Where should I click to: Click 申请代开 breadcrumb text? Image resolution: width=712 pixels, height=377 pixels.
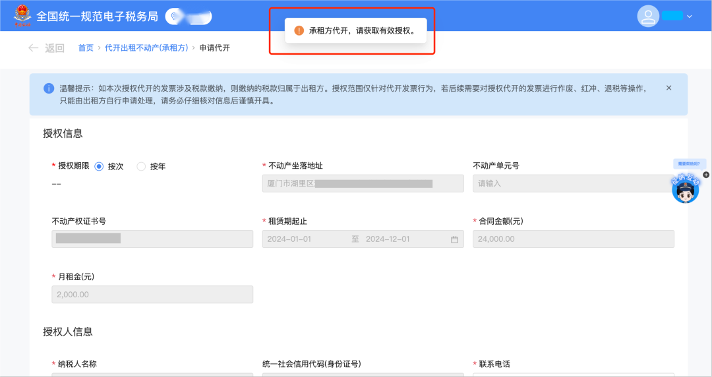click(x=215, y=47)
